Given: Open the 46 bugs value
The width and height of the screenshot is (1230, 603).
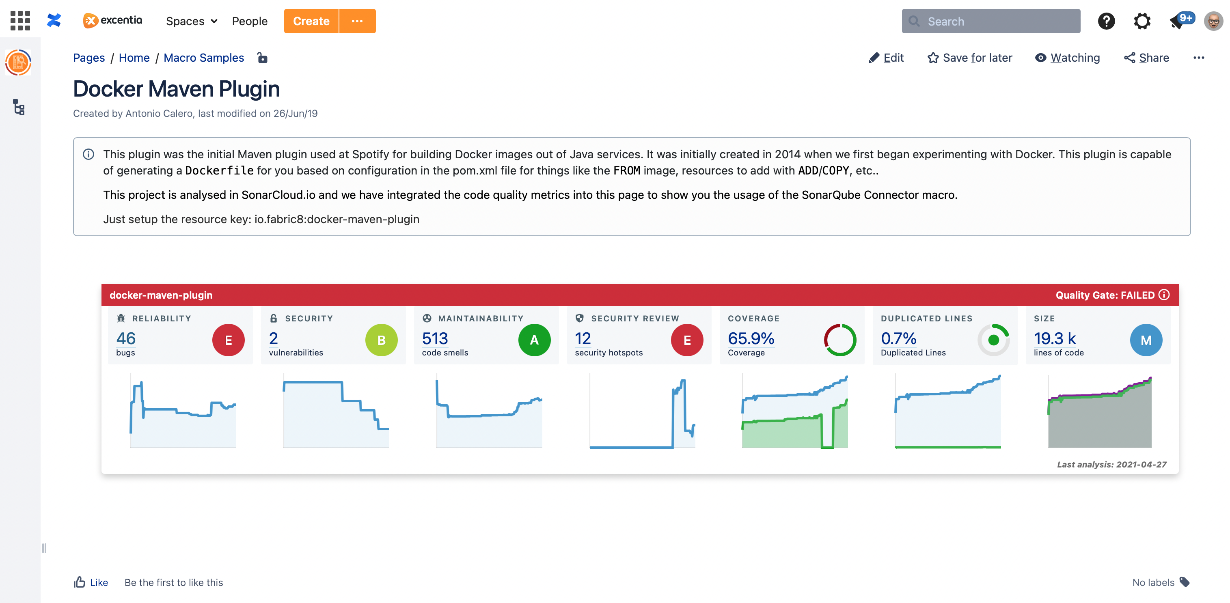Looking at the screenshot, I should (126, 338).
